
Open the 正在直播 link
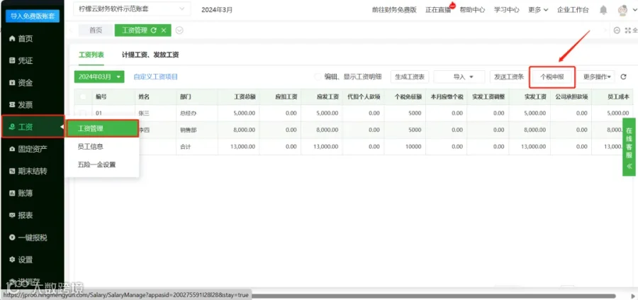coord(438,10)
